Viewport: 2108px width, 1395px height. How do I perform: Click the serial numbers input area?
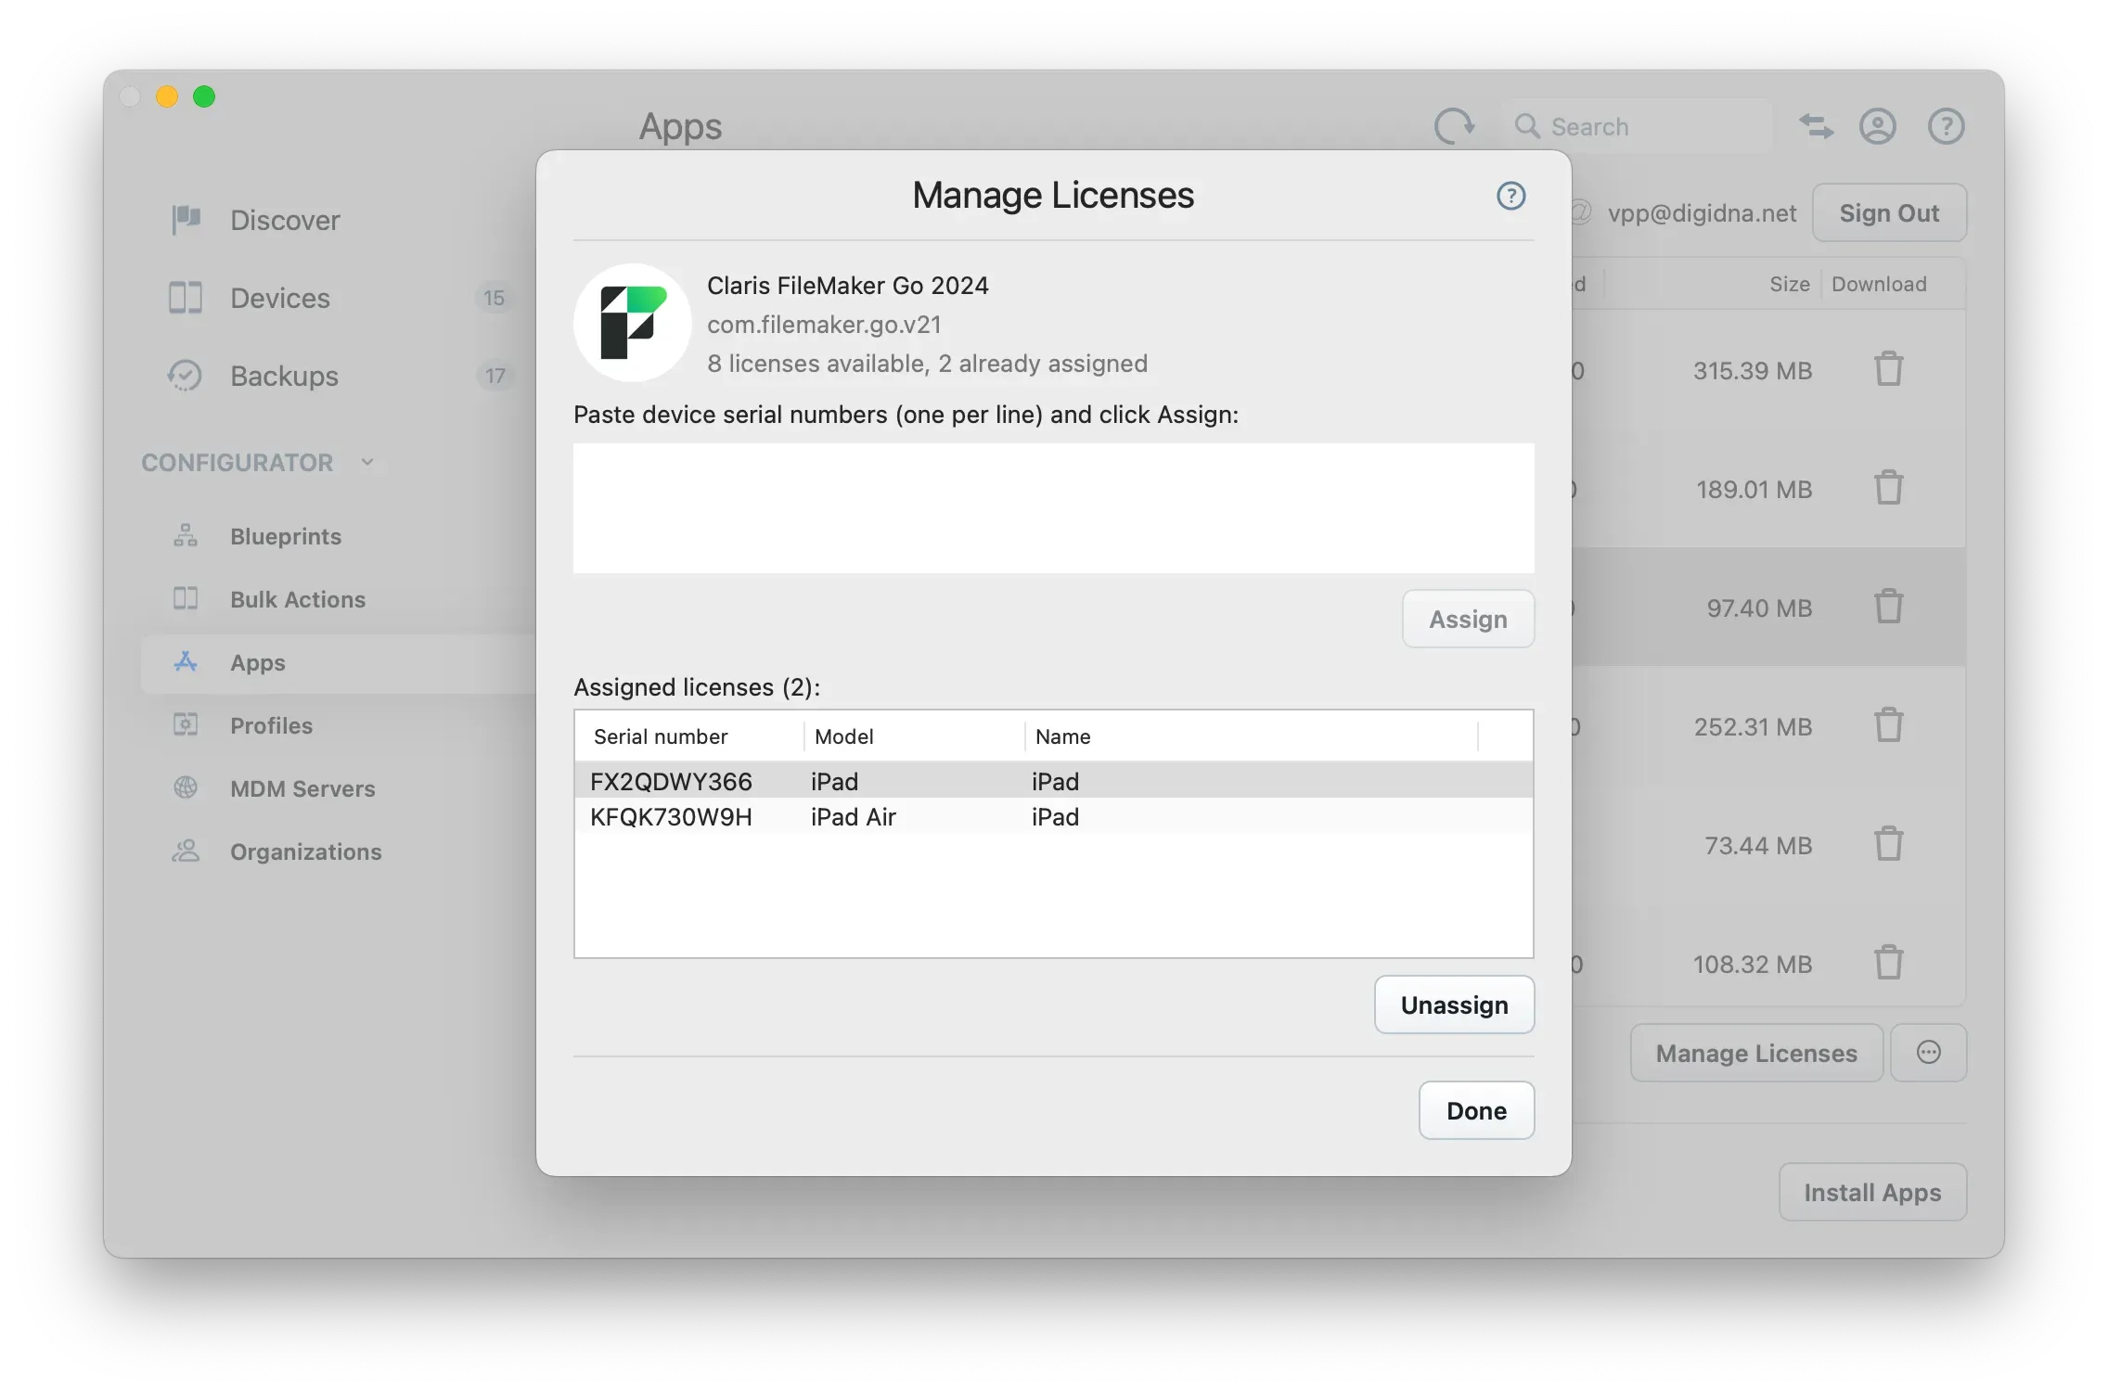pos(1053,508)
